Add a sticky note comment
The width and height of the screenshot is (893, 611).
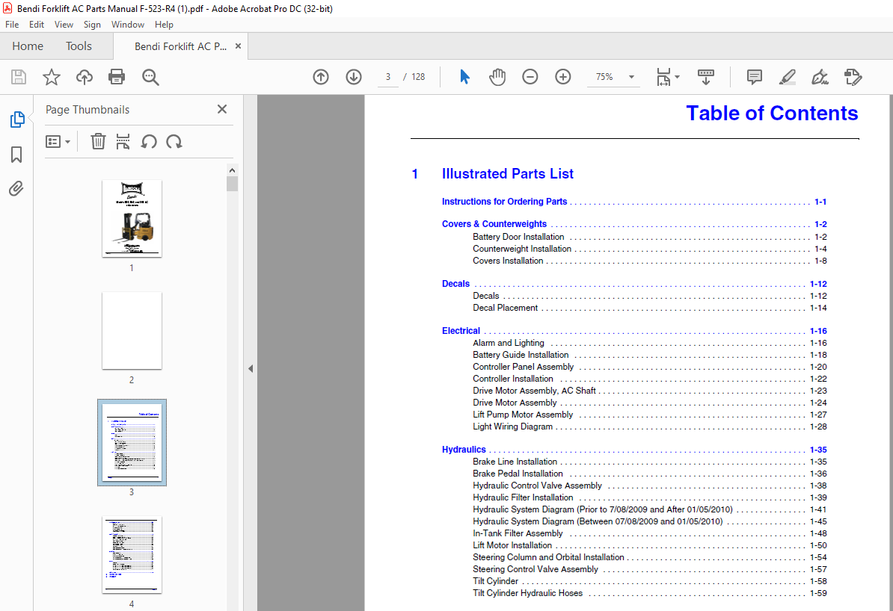[754, 77]
